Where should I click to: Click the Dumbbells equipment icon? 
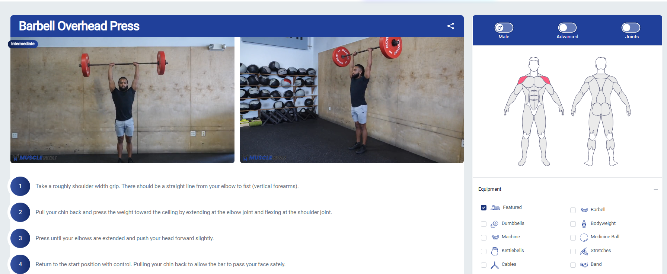point(494,224)
